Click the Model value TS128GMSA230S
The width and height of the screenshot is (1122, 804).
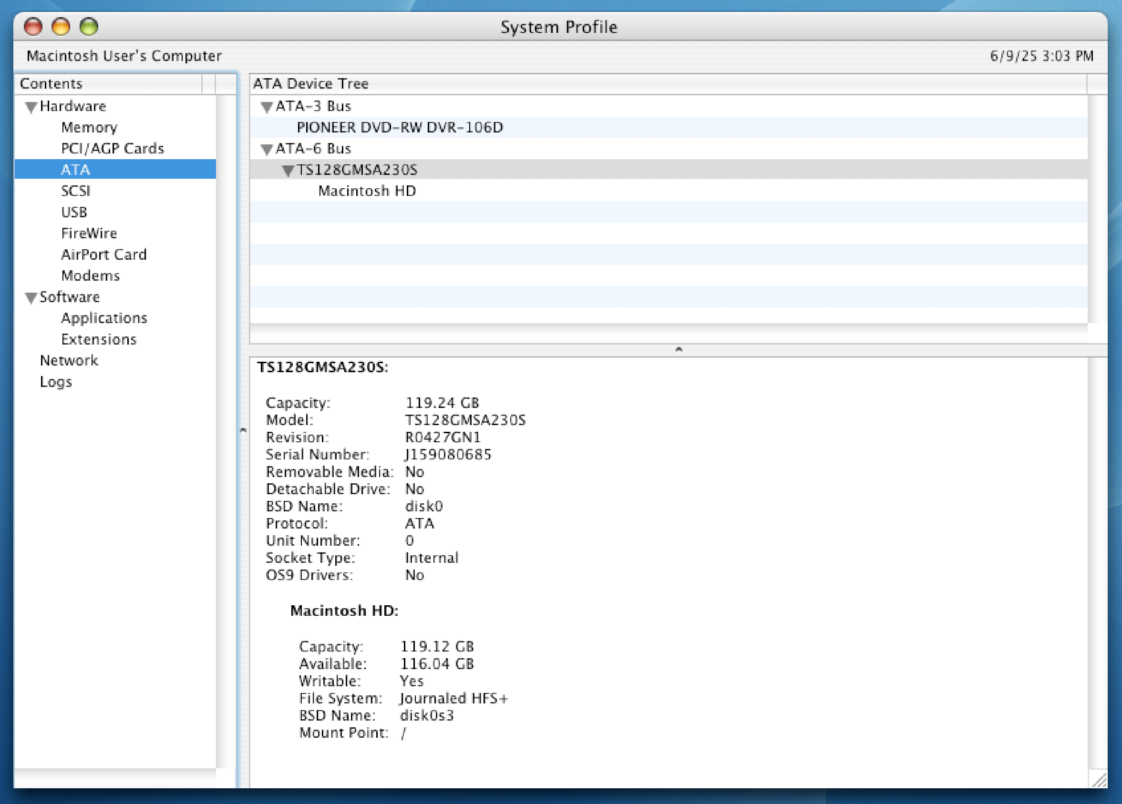(x=465, y=420)
